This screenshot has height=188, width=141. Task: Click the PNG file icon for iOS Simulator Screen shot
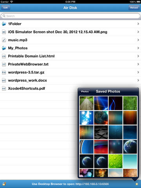pyautogui.click(x=4, y=32)
